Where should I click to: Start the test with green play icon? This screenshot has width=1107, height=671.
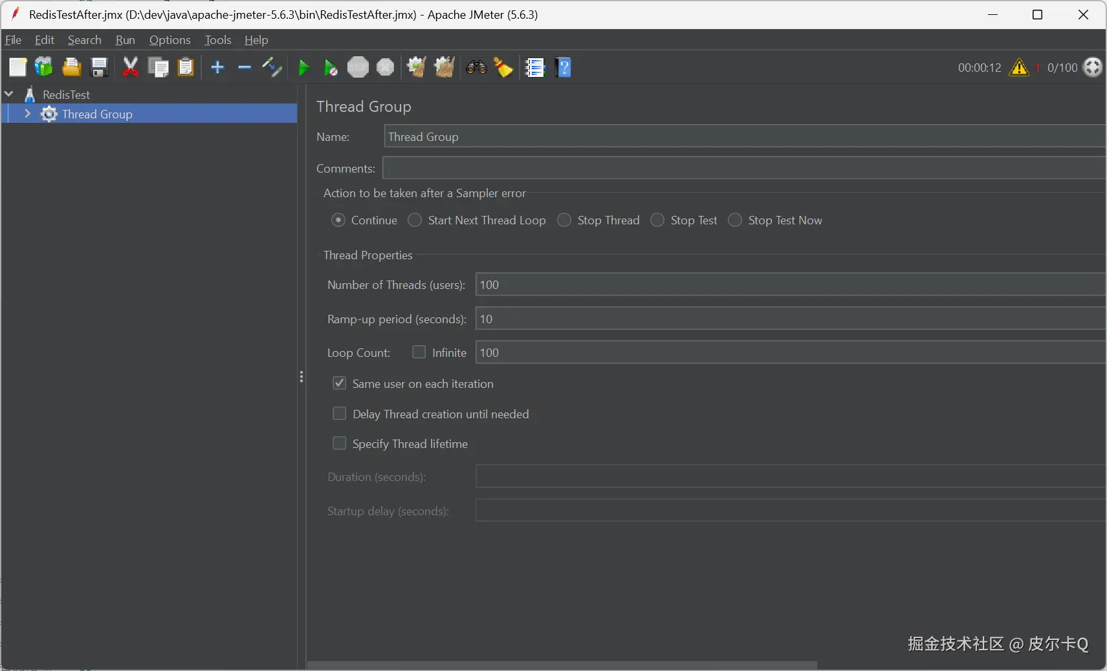(303, 67)
